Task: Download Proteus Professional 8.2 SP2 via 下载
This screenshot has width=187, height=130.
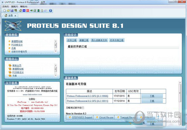Action: point(152,101)
